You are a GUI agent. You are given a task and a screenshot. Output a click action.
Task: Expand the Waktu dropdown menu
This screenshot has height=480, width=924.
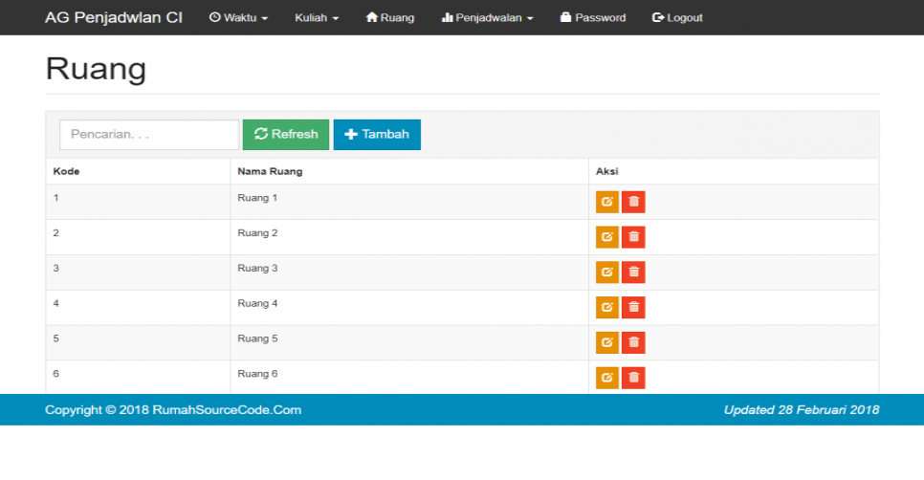tap(238, 17)
